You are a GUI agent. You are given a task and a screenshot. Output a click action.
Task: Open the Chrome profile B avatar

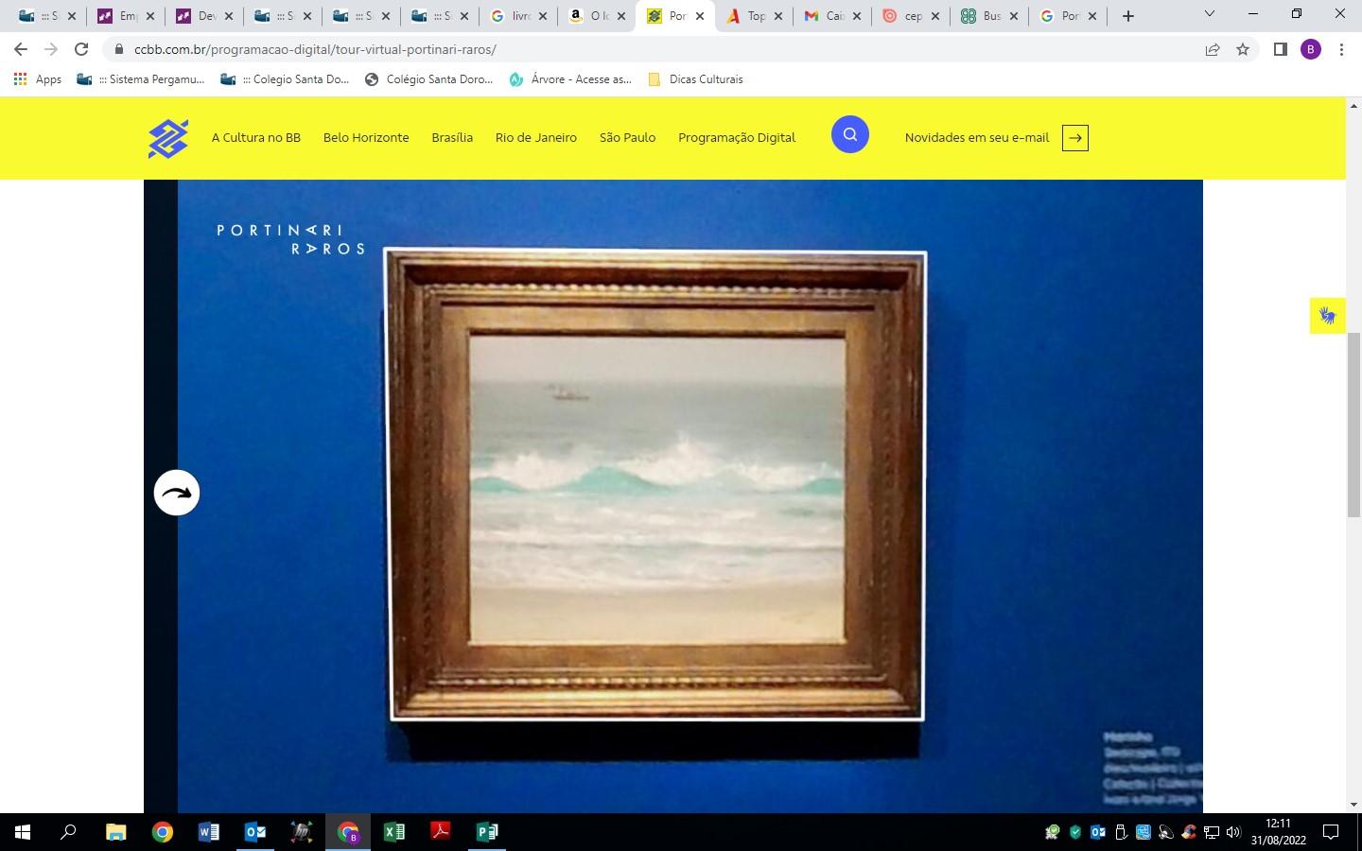(x=1311, y=49)
